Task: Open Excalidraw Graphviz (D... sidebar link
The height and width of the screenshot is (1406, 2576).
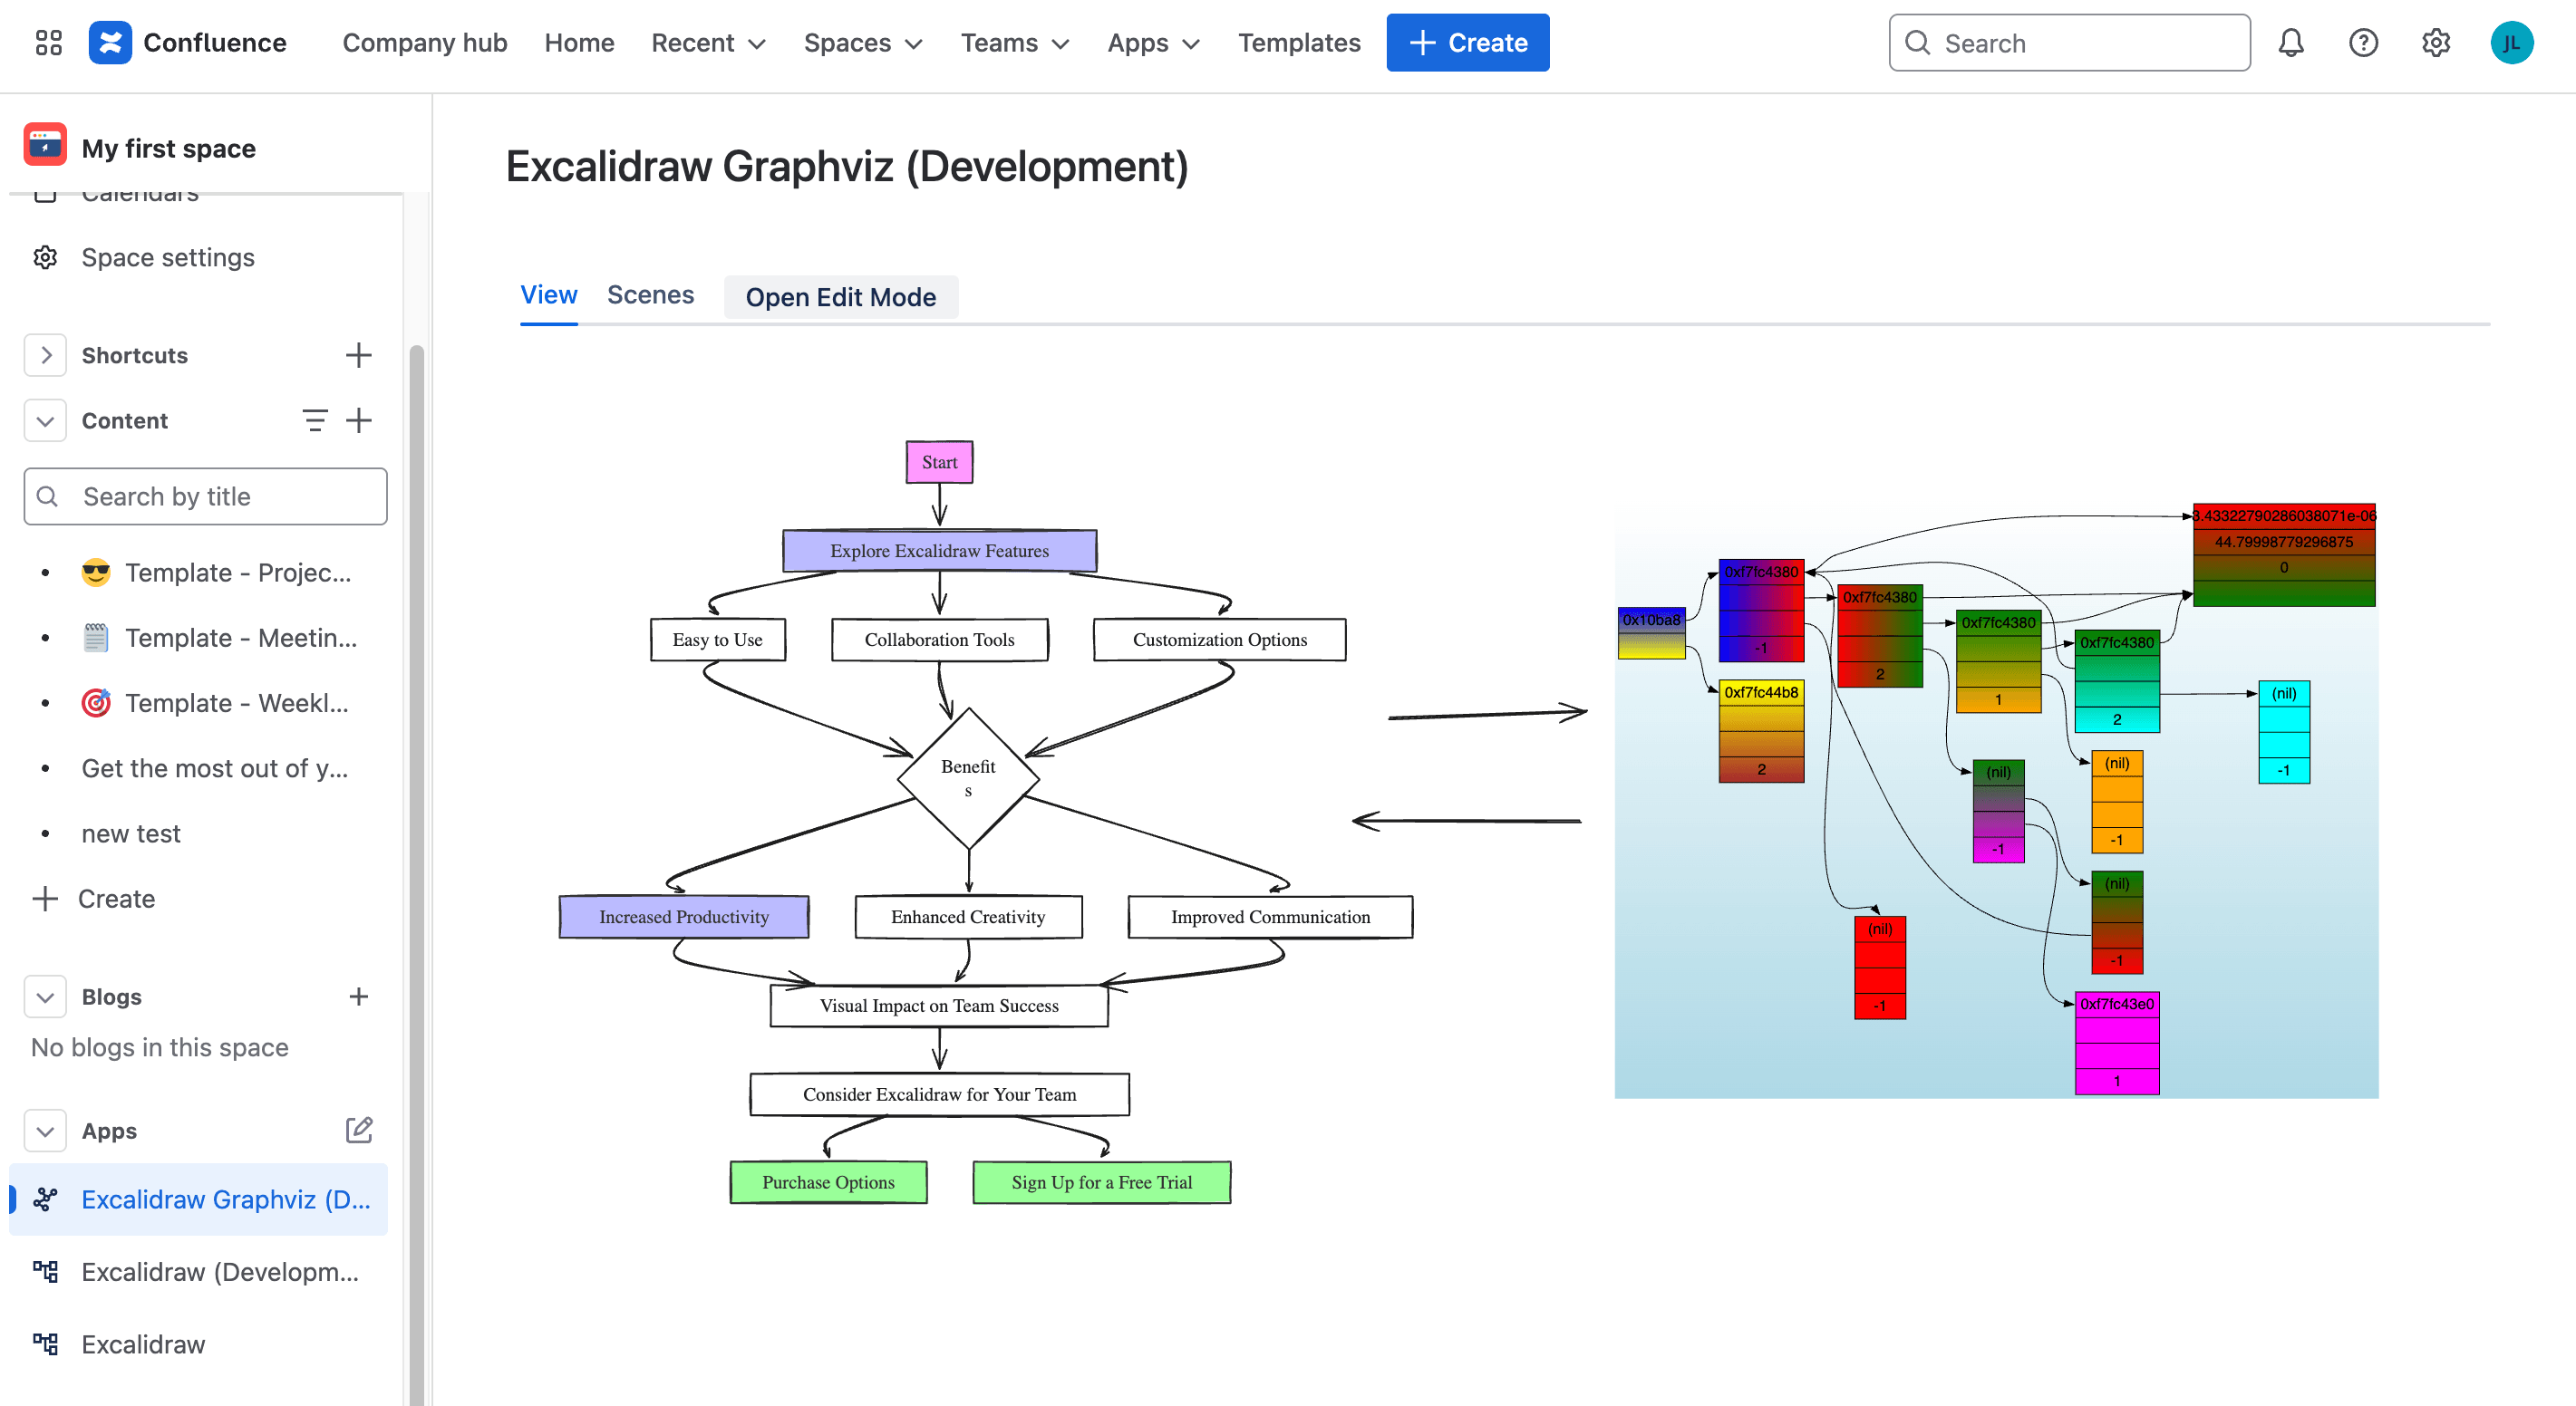Action: (226, 1199)
